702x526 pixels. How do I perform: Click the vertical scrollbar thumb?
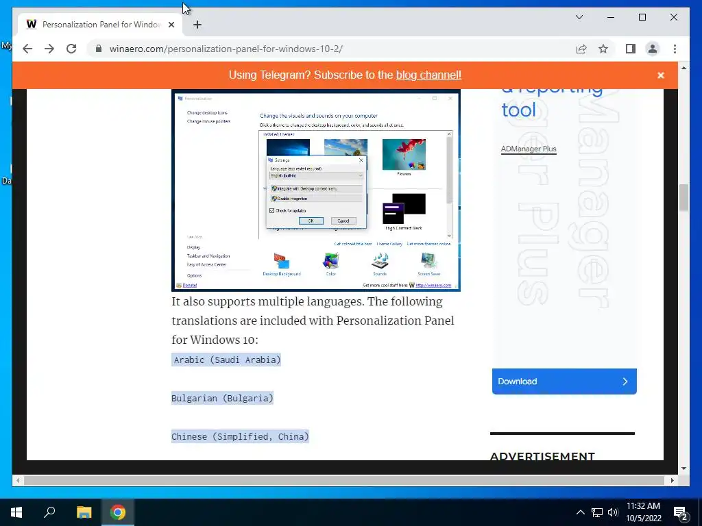point(683,197)
